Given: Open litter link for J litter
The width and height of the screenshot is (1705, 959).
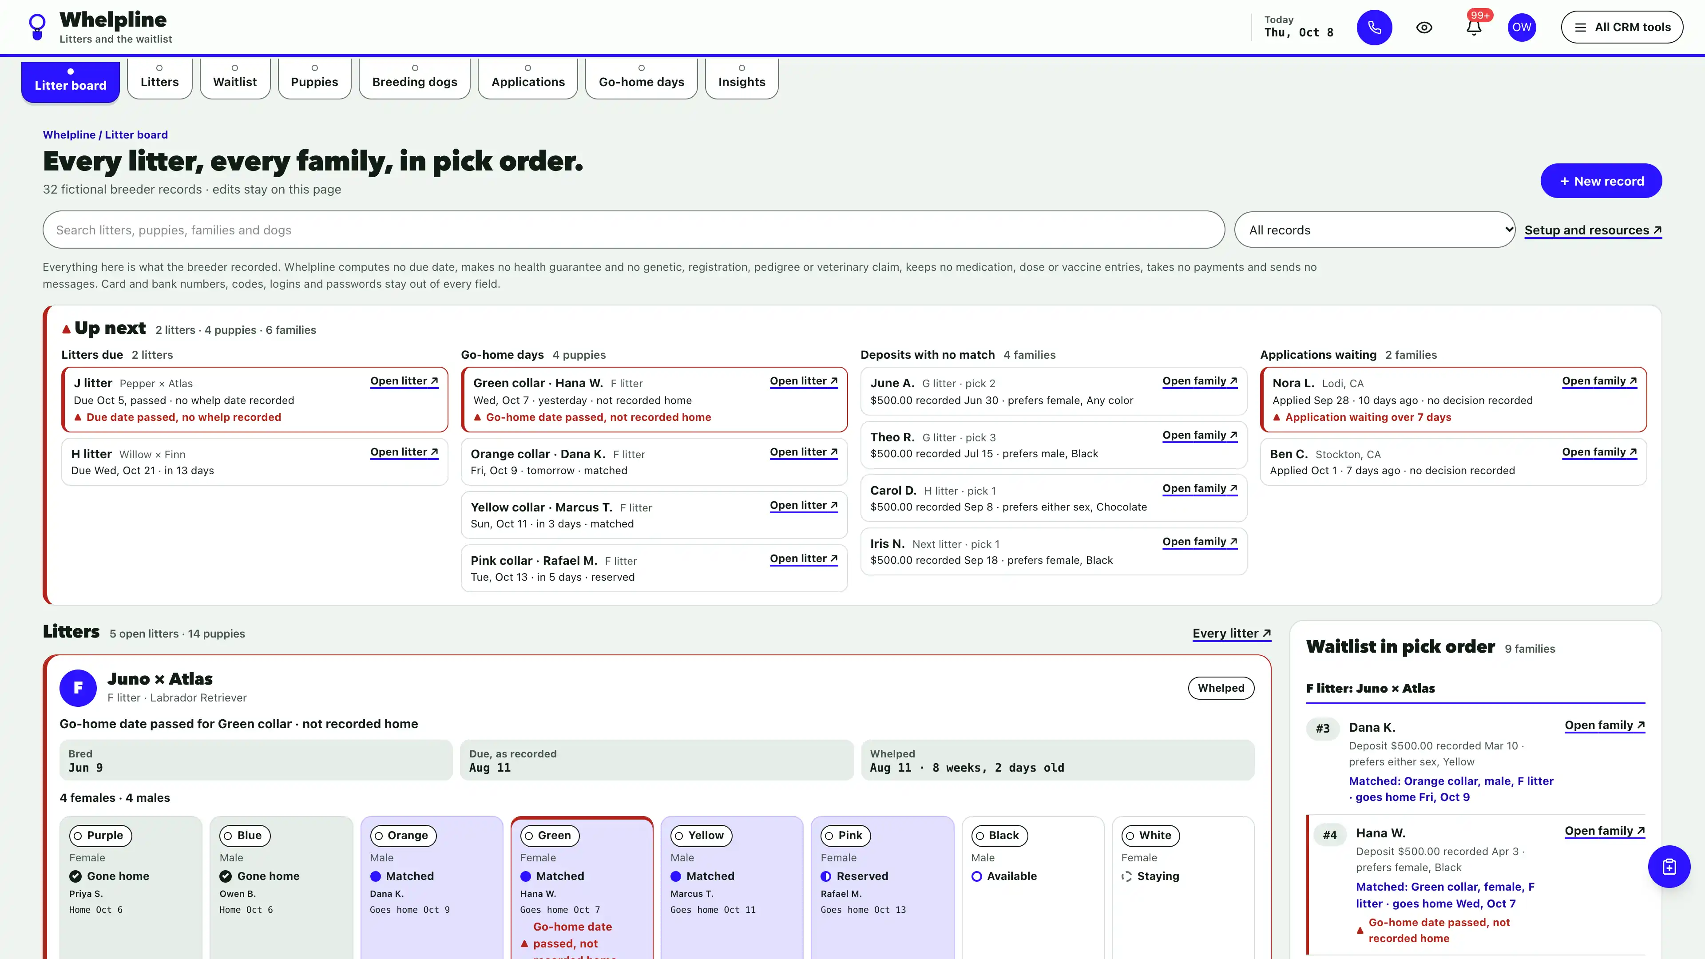Looking at the screenshot, I should (404, 380).
